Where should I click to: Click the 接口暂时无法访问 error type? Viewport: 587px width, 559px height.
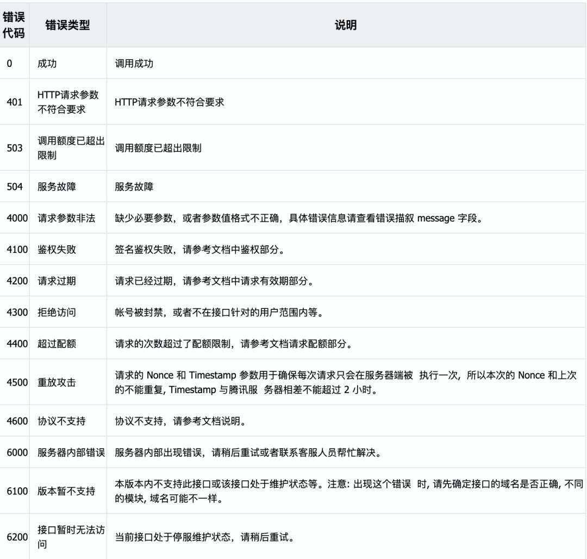[x=71, y=537]
